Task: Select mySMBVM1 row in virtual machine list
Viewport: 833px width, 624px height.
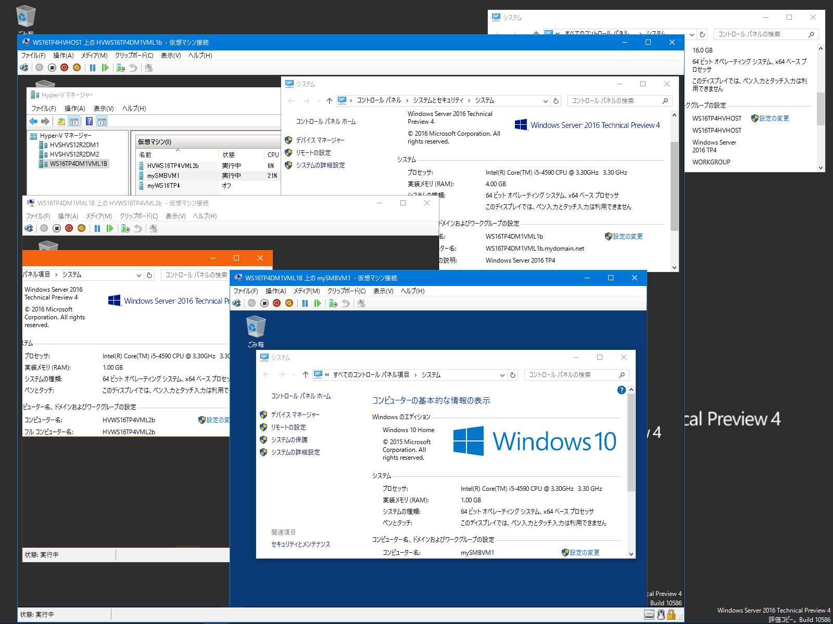Action: click(208, 176)
